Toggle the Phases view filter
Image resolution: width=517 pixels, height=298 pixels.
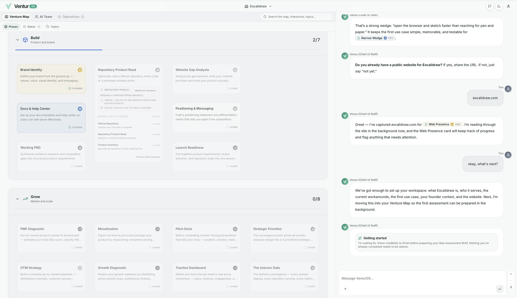coord(11,27)
